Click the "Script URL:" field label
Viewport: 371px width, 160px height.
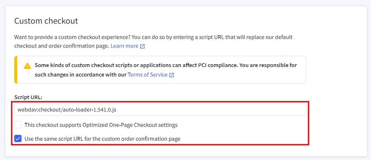click(x=28, y=97)
